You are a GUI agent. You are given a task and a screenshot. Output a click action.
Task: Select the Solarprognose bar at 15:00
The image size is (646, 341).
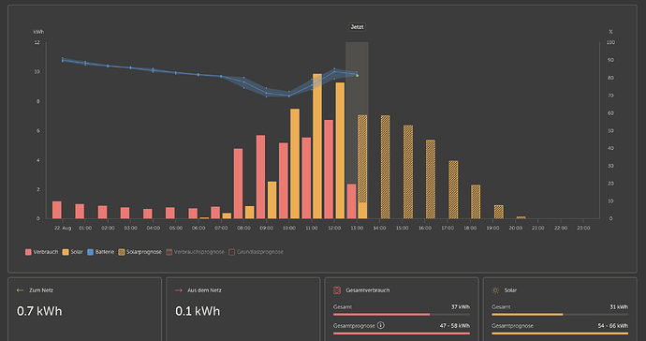tap(408, 172)
